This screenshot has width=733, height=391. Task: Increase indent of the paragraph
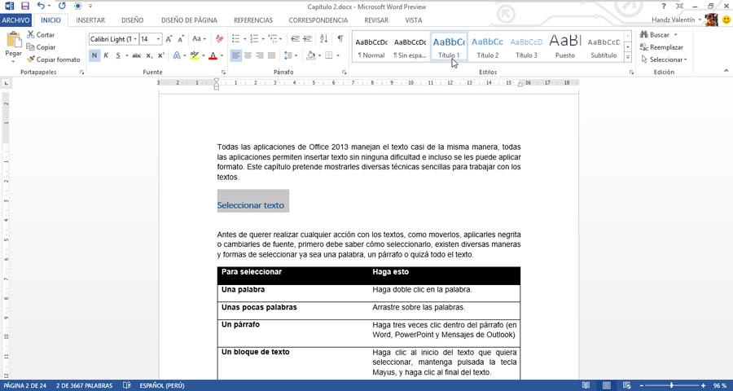pos(308,39)
